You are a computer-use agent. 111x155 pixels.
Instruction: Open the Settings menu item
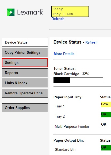coord(25,63)
